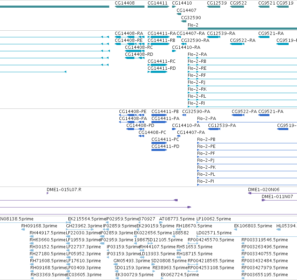Select the CG9522 gene label
This screenshot has height=280, width=297.
tap(238, 3)
